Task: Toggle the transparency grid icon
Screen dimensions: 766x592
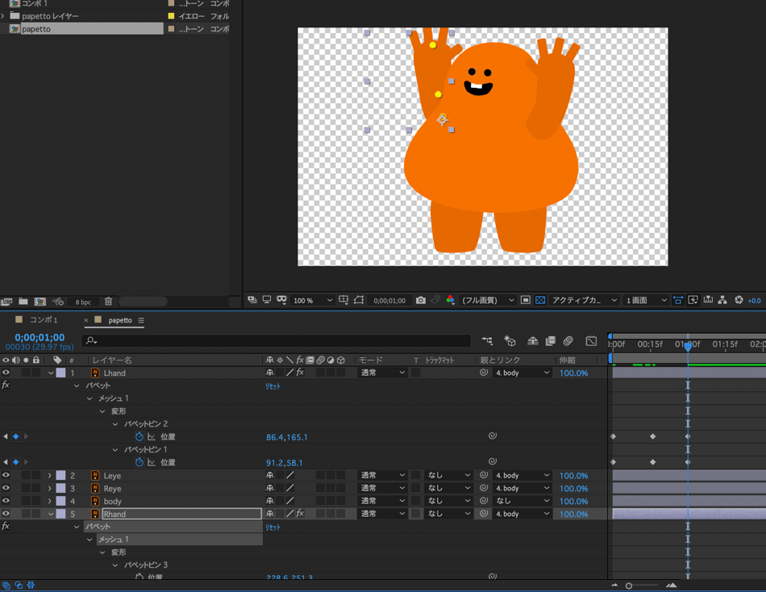Action: point(540,300)
